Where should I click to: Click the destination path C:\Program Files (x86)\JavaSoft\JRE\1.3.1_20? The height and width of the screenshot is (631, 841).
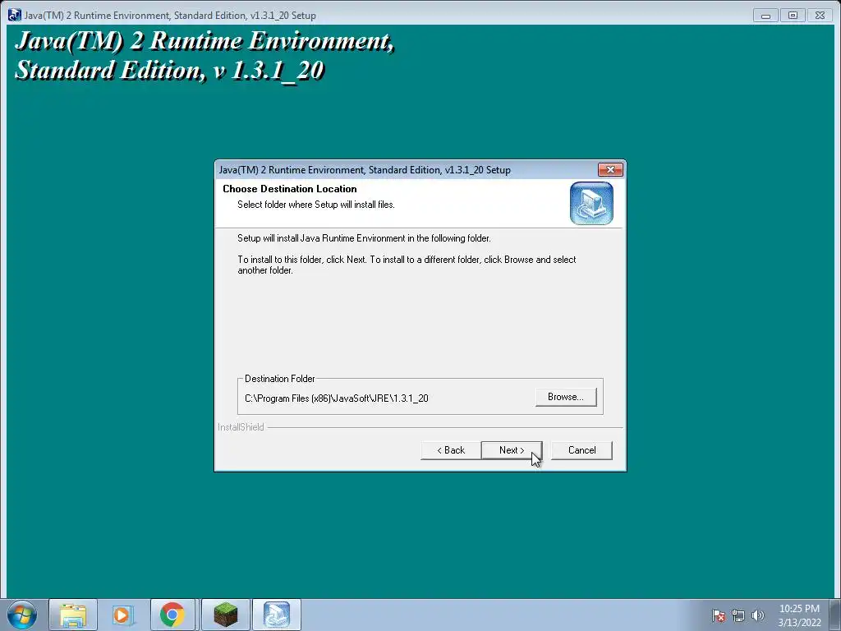coord(336,398)
